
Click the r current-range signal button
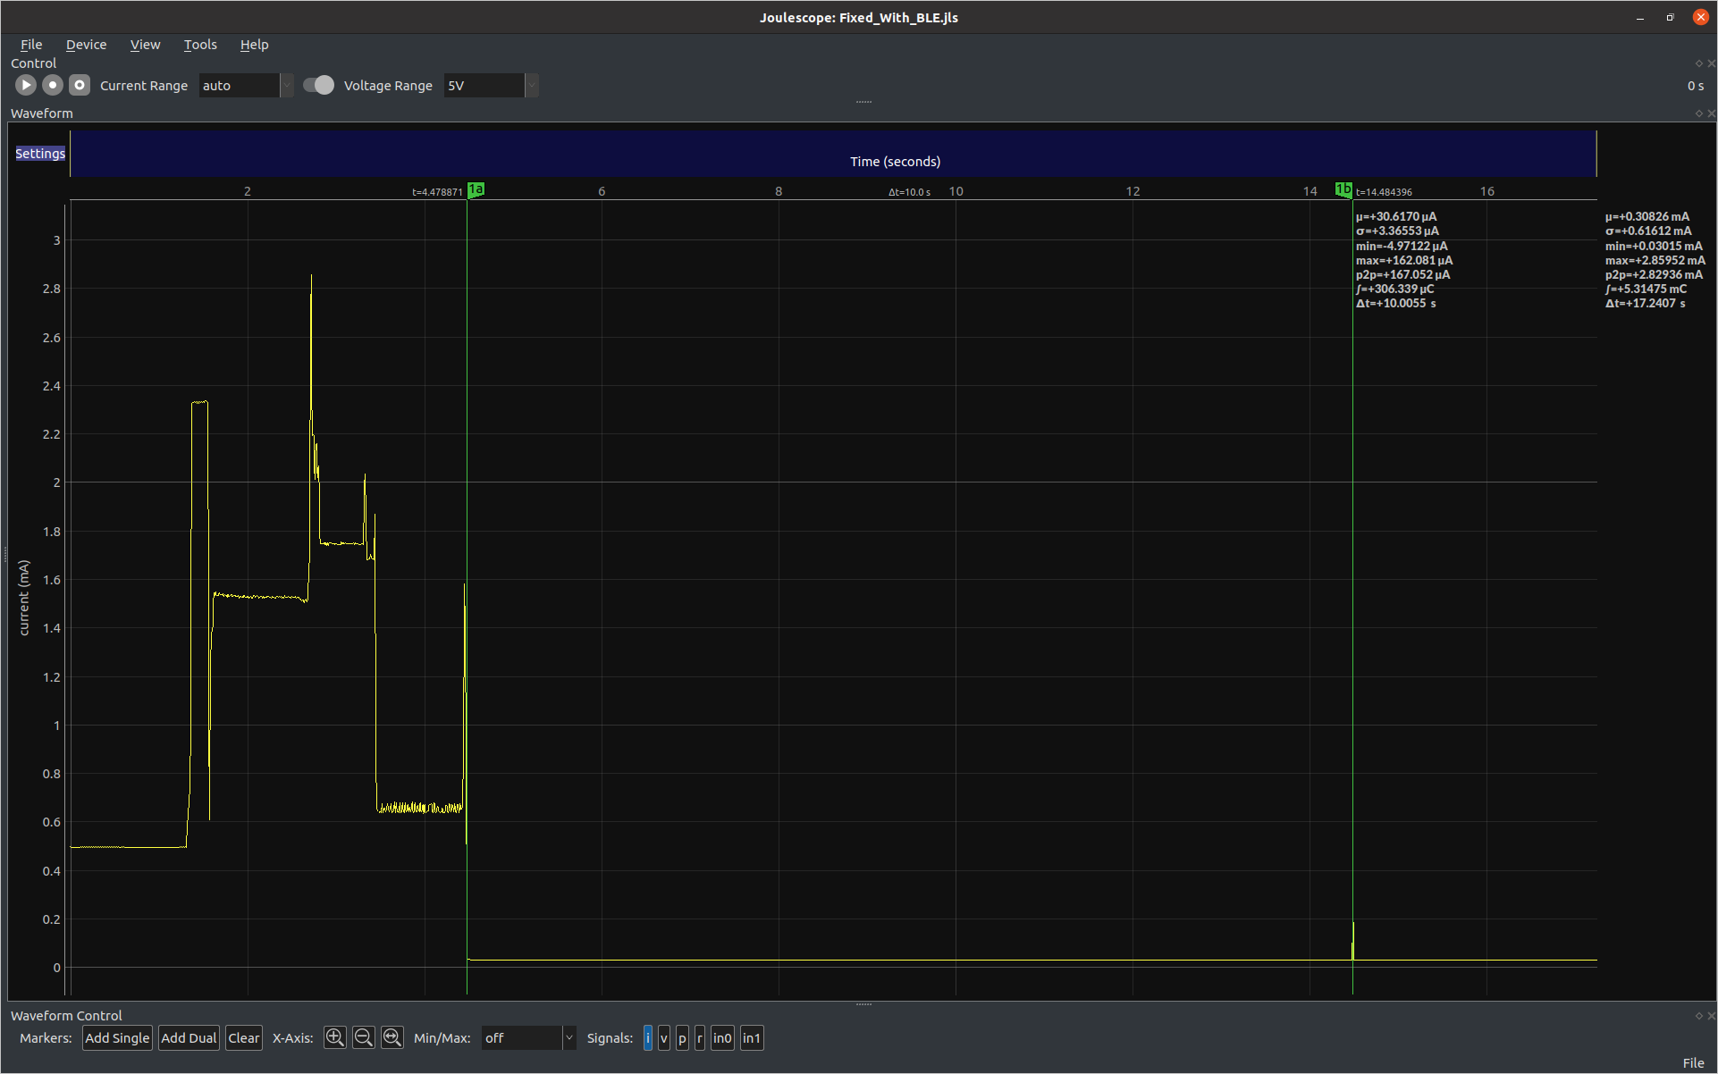click(700, 1038)
